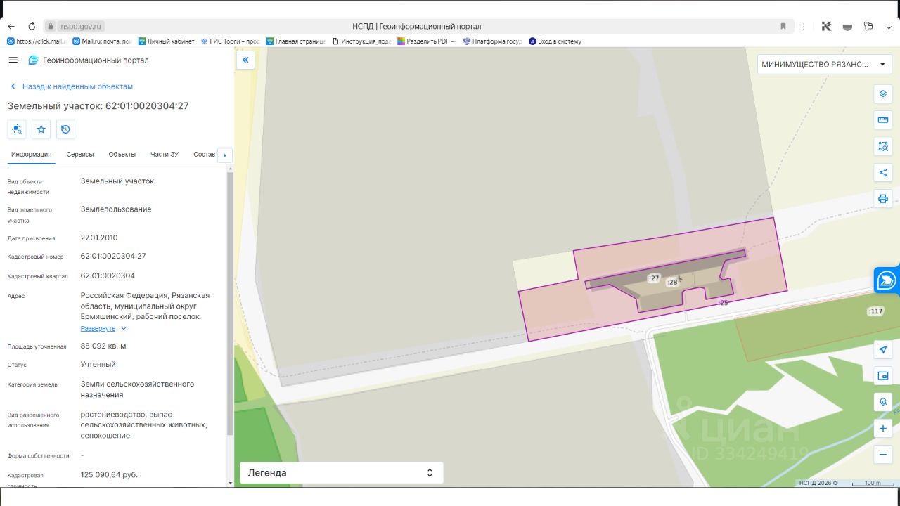Zoom out with the minus button
Screen dimensions: 900x506
tap(883, 455)
